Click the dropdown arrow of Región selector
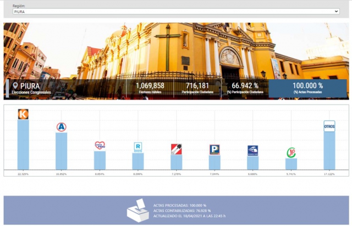352x226 pixels. click(x=336, y=11)
